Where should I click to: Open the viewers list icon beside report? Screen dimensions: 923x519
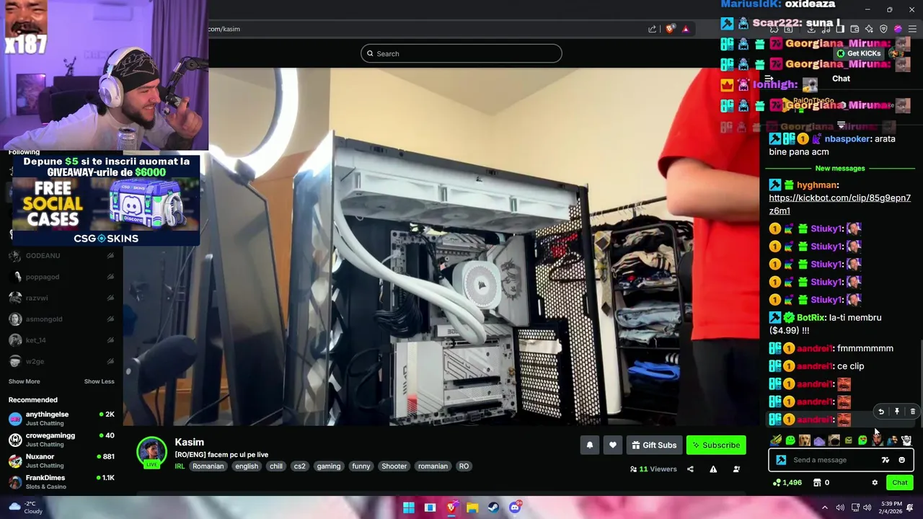tap(736, 469)
